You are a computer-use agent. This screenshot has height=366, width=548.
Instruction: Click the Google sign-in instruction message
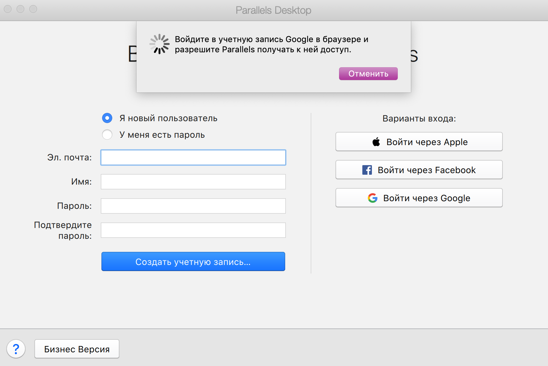271,44
